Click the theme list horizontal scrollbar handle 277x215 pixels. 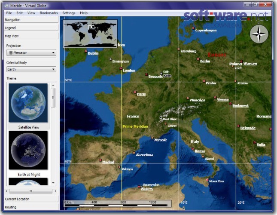(31, 191)
